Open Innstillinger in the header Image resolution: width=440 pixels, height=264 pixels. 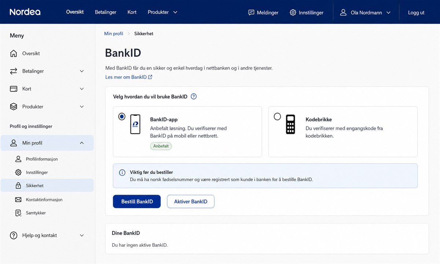[x=307, y=12]
